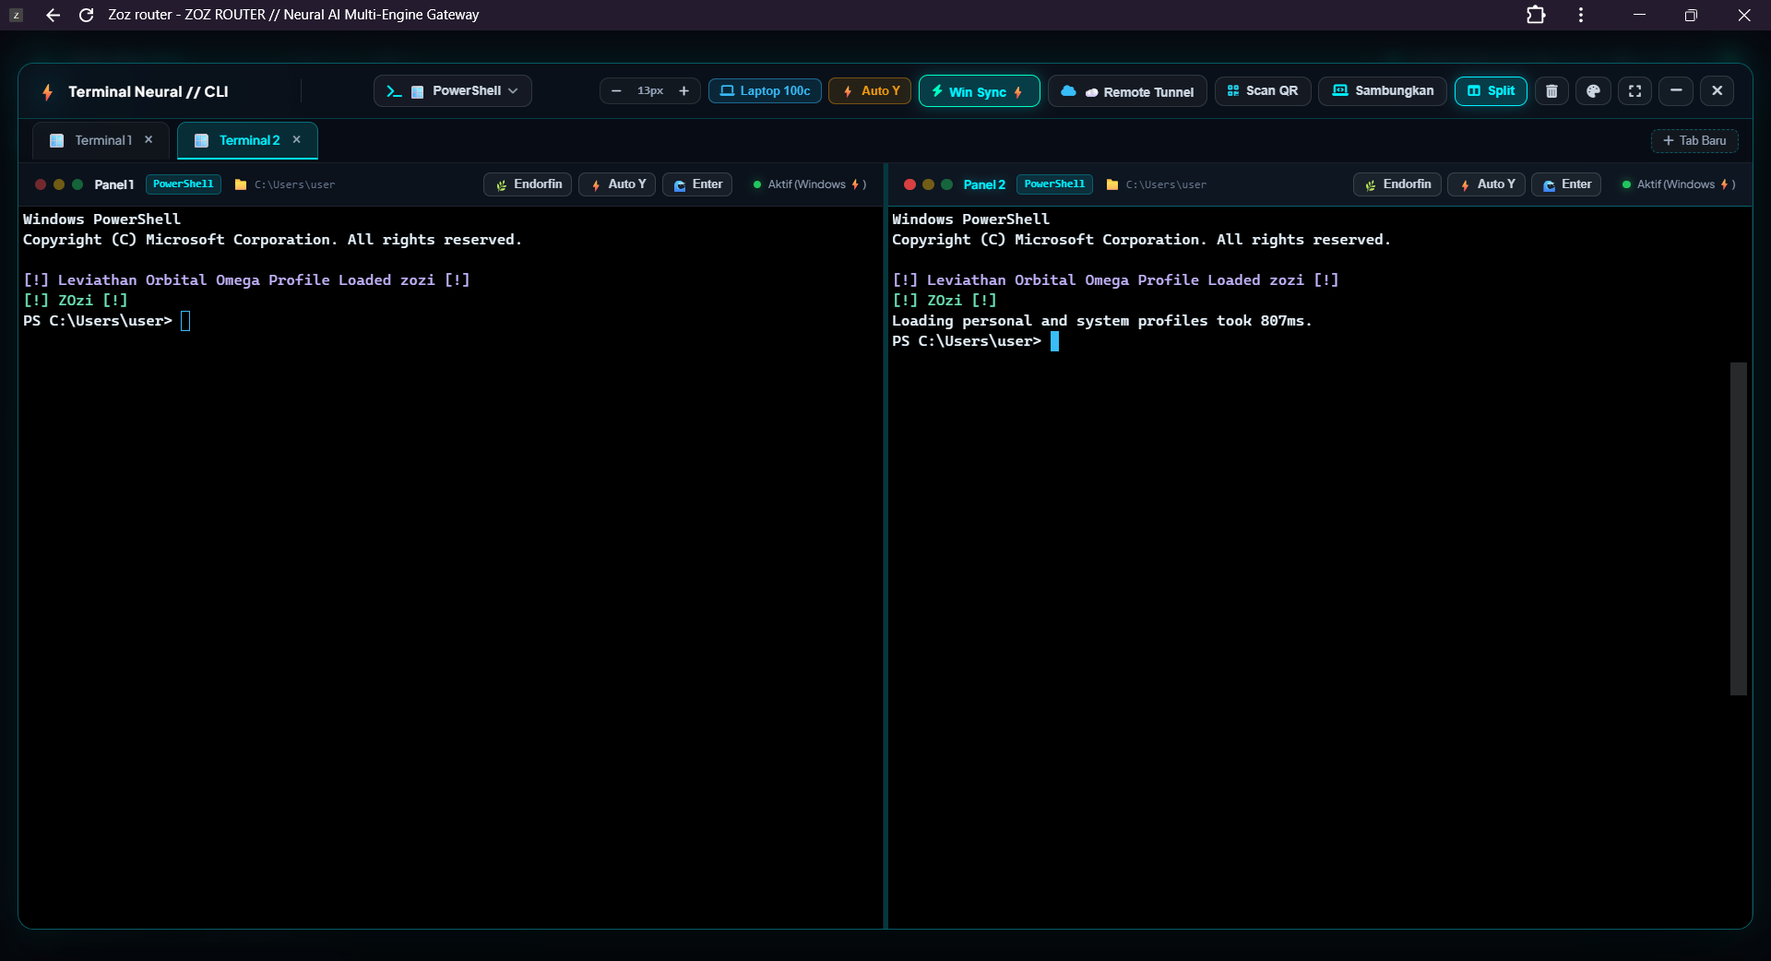Image resolution: width=1771 pixels, height=961 pixels.
Task: Toggle Auto Y in main toolbar
Action: click(x=870, y=91)
